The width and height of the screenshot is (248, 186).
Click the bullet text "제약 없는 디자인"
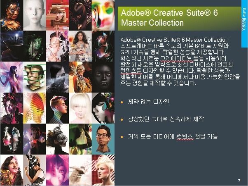tap(149, 102)
